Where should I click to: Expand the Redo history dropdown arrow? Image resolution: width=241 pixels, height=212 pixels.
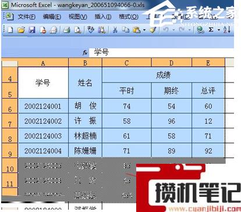pos(189,30)
